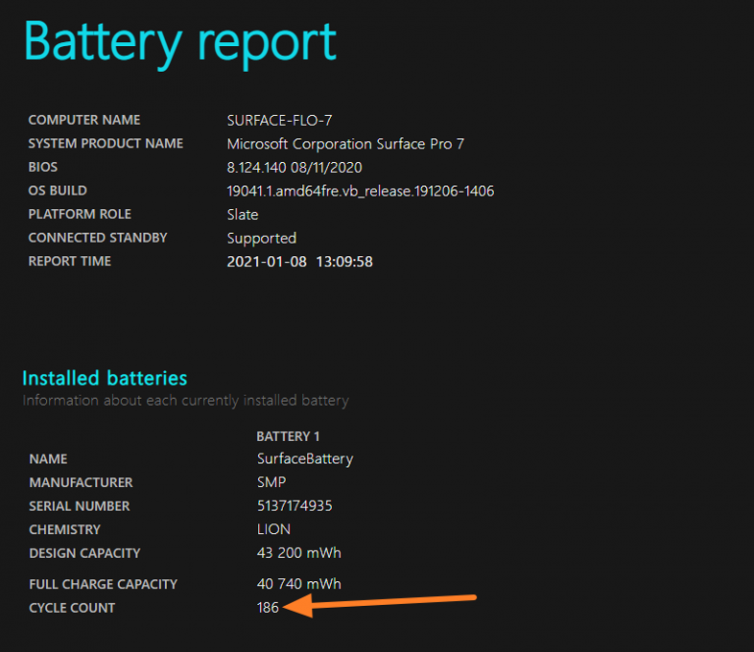Click the full charge capacity 40 740 mWh
The width and height of the screenshot is (754, 652).
point(298,584)
